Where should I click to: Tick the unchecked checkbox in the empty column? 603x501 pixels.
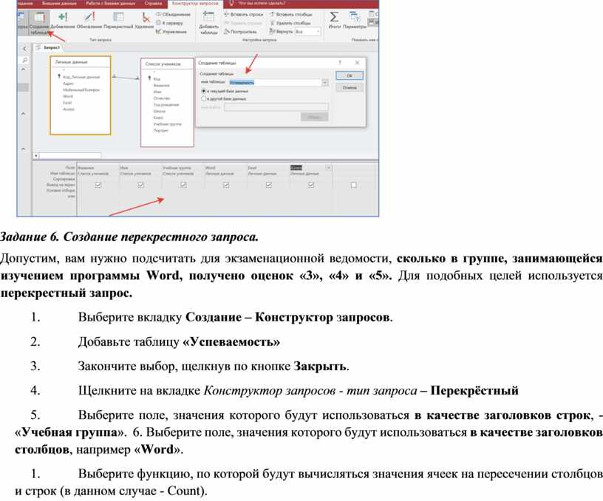pos(354,185)
